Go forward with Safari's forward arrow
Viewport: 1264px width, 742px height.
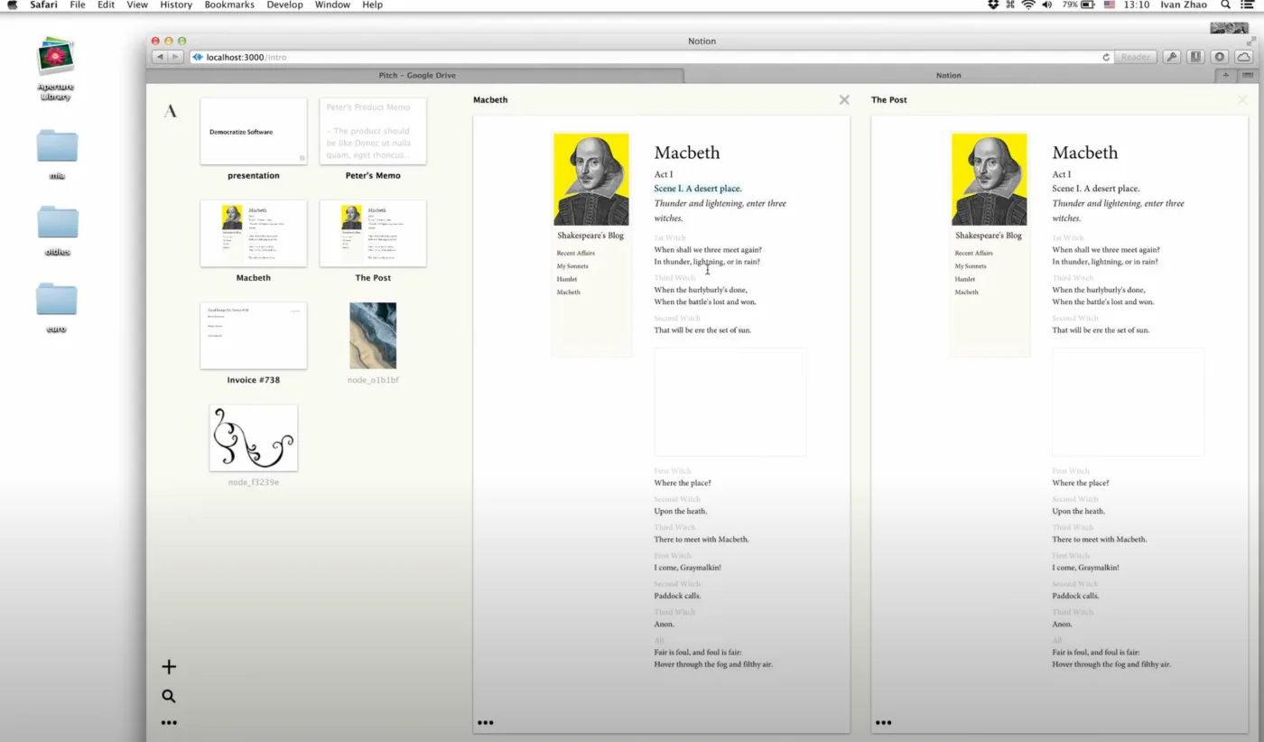pos(175,57)
